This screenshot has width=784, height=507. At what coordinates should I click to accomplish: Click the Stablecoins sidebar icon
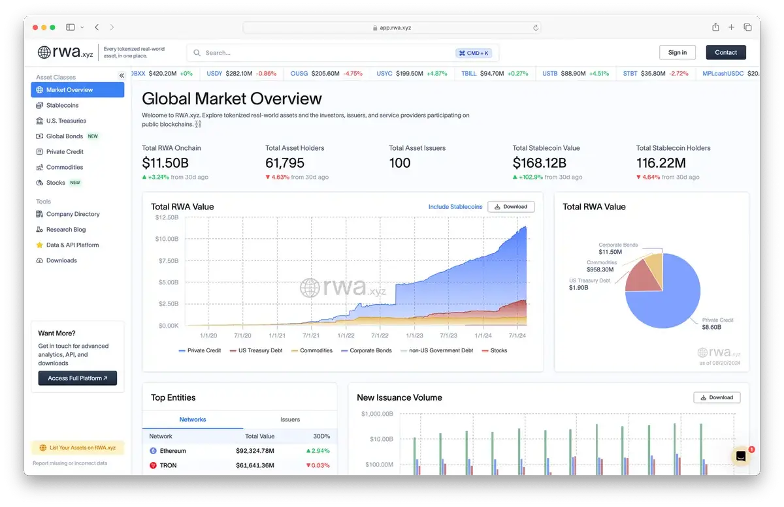(x=40, y=106)
